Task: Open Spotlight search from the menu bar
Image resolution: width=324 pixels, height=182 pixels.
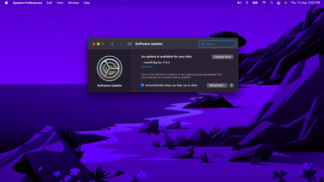Action: (271, 3)
